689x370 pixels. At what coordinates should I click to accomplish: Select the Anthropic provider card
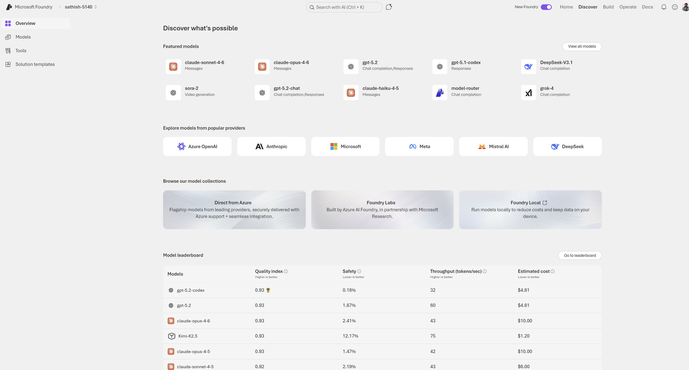tap(271, 147)
